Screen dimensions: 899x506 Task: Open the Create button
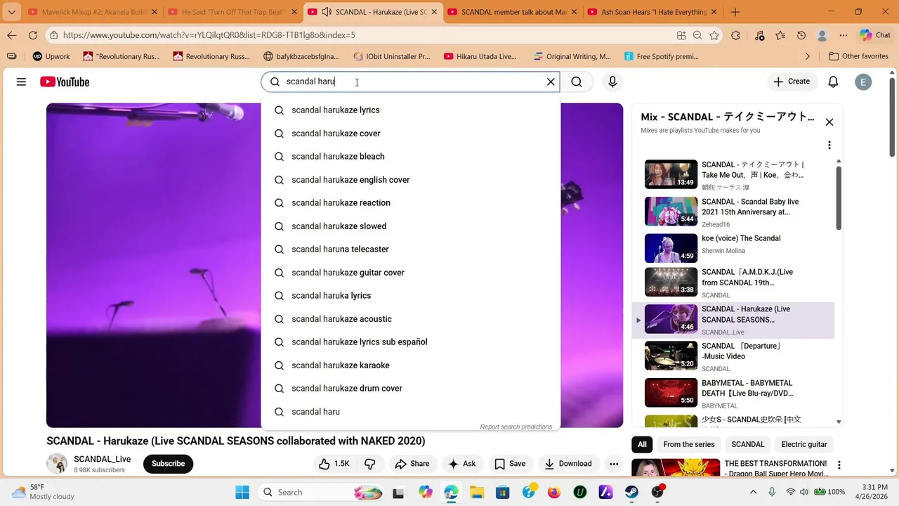pos(792,82)
